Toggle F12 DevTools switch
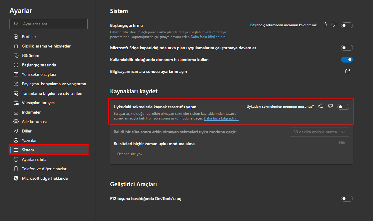Screen dimensions: 373x221 (x=347, y=199)
